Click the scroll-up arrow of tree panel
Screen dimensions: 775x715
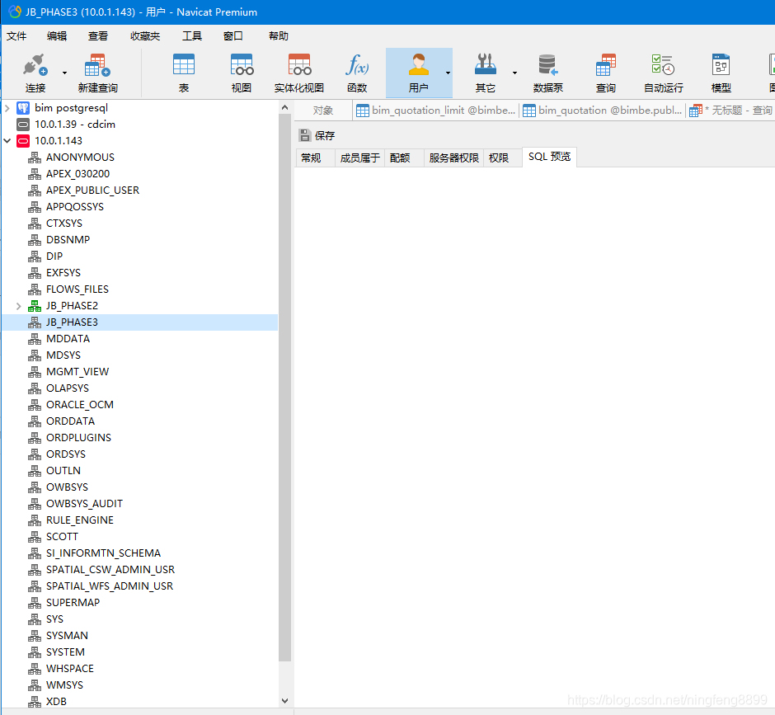284,107
